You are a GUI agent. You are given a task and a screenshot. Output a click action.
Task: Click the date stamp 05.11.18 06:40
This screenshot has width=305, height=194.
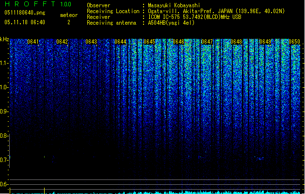(x=25, y=22)
